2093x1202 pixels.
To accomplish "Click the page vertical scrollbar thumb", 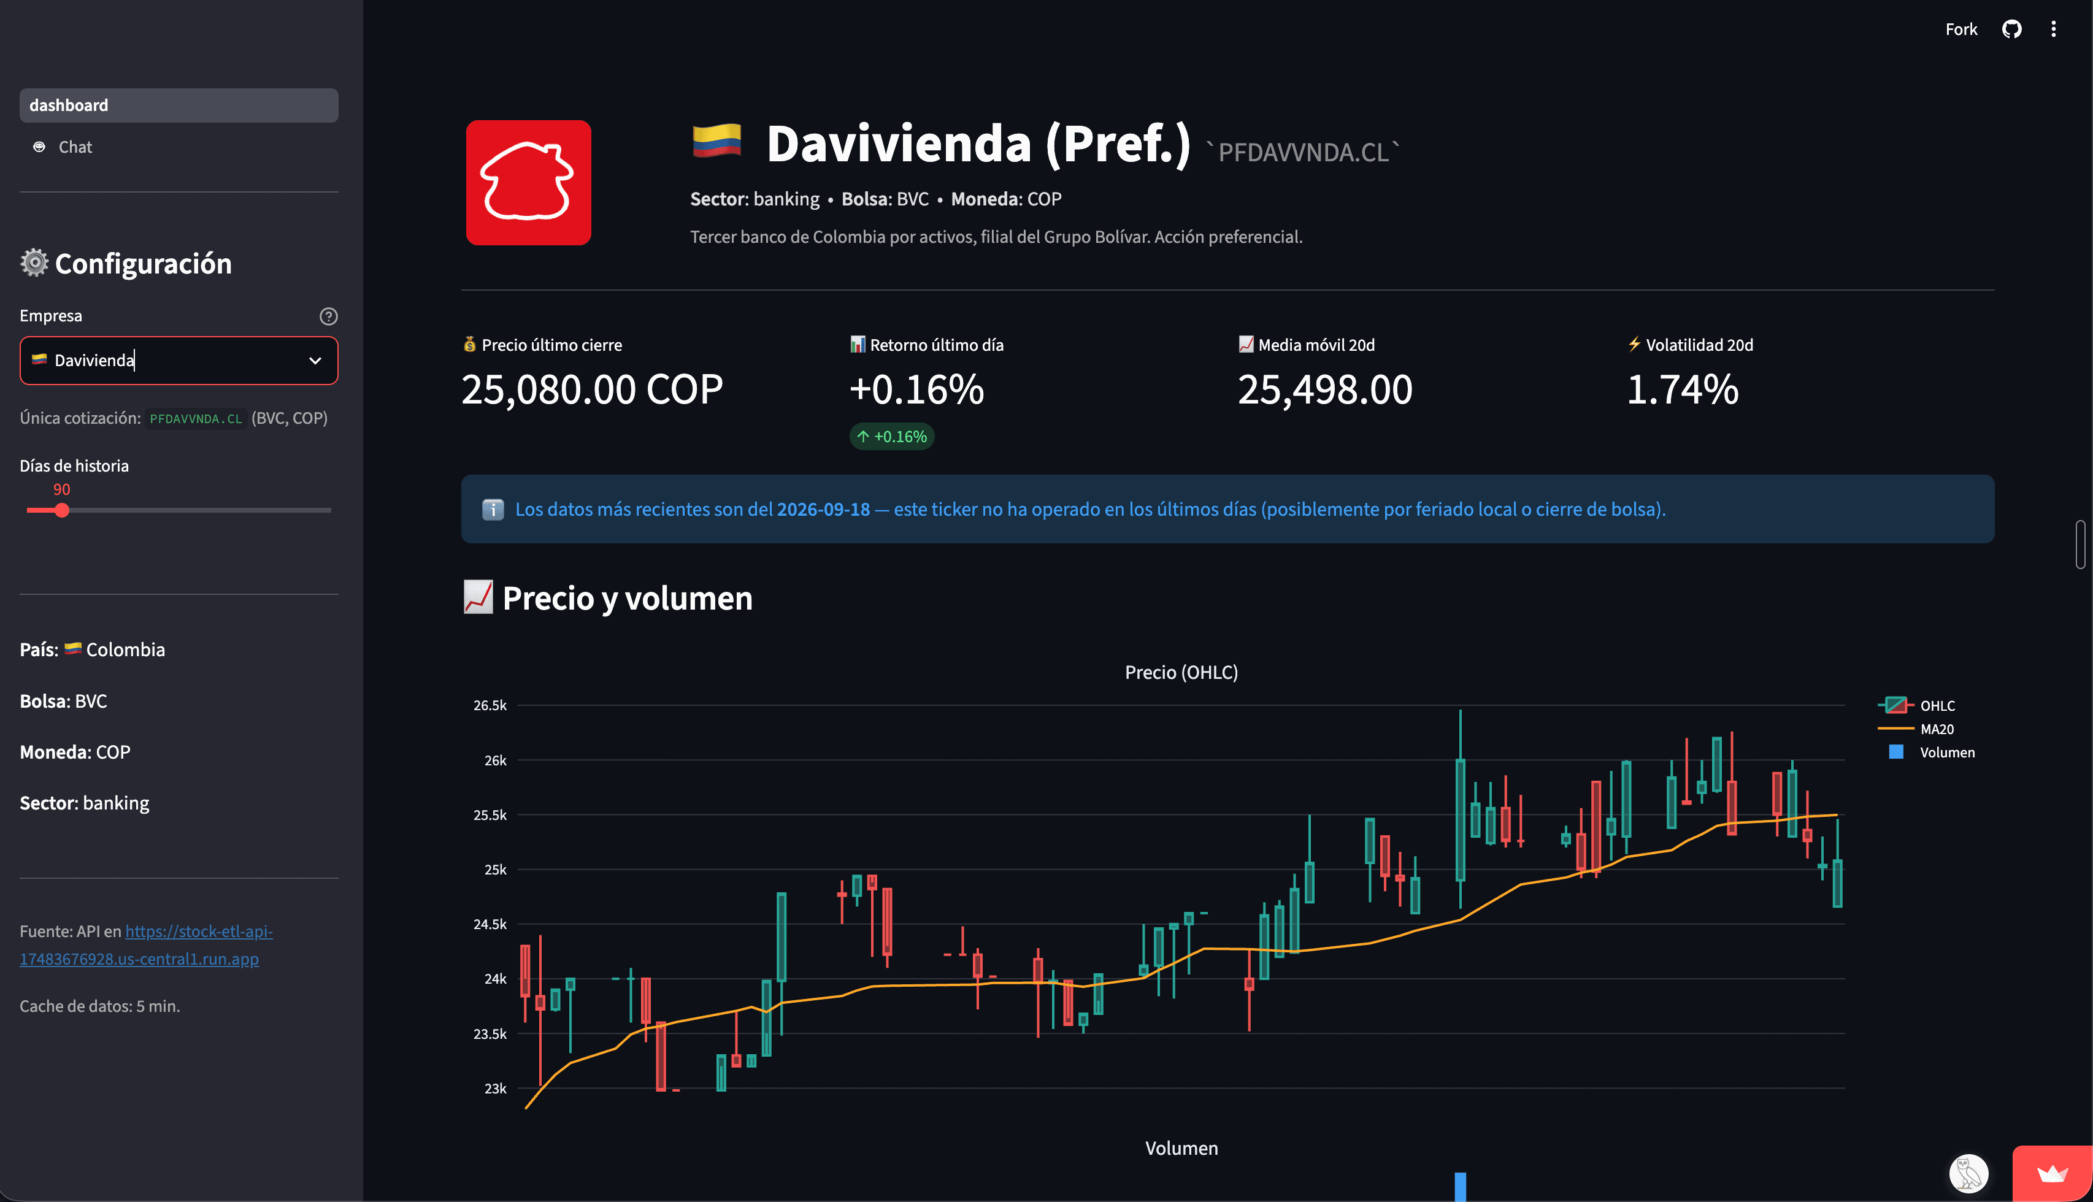I will [2081, 544].
